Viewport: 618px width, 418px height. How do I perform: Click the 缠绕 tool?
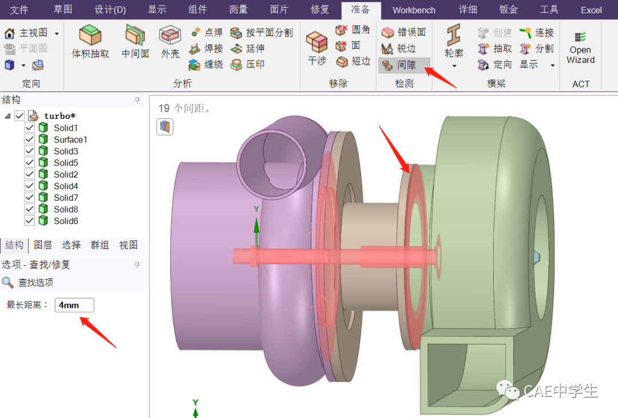pos(206,64)
